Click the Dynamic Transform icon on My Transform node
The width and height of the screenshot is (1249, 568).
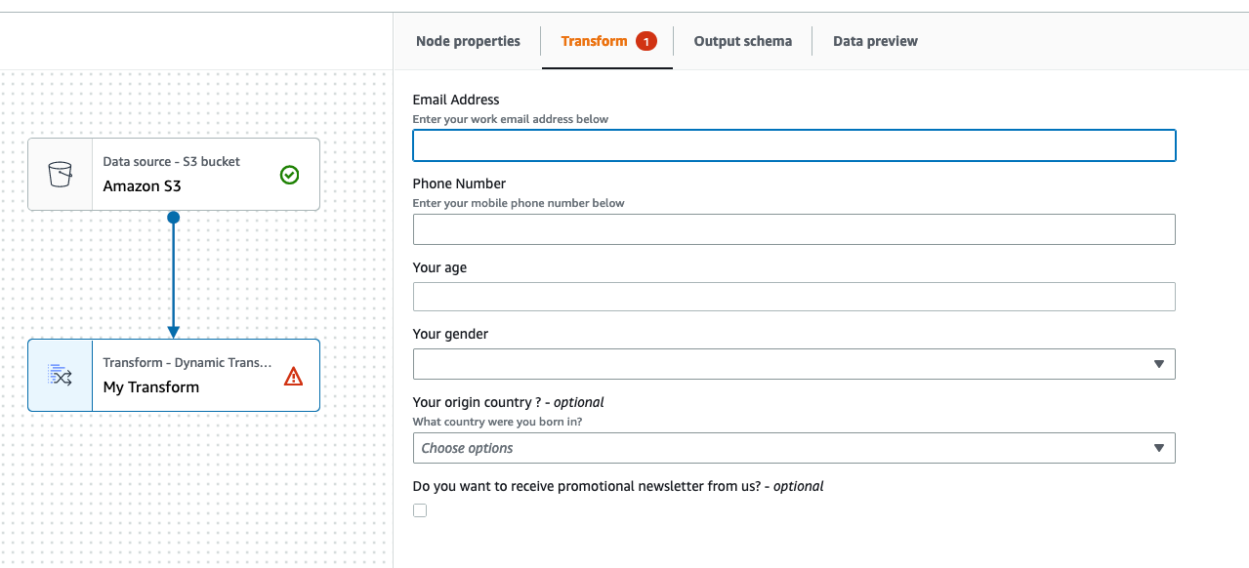(x=60, y=375)
